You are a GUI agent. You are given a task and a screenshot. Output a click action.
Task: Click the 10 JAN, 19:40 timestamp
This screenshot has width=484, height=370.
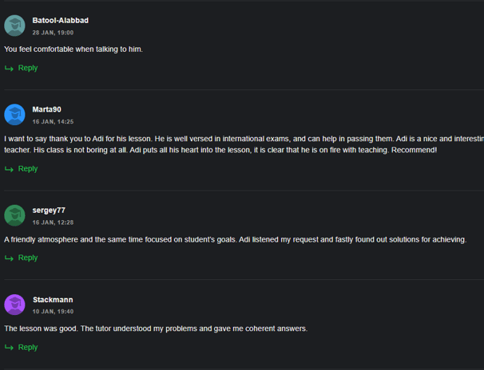[53, 312]
